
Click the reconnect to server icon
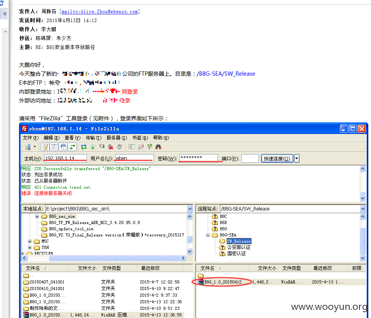120,147
